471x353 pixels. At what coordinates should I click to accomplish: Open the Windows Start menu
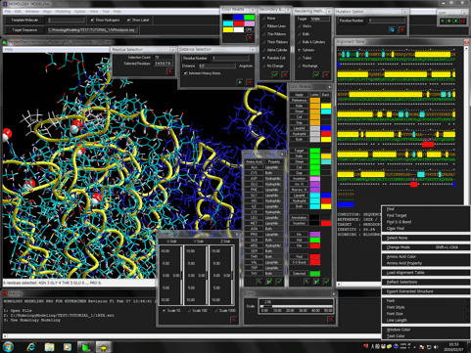(8, 347)
